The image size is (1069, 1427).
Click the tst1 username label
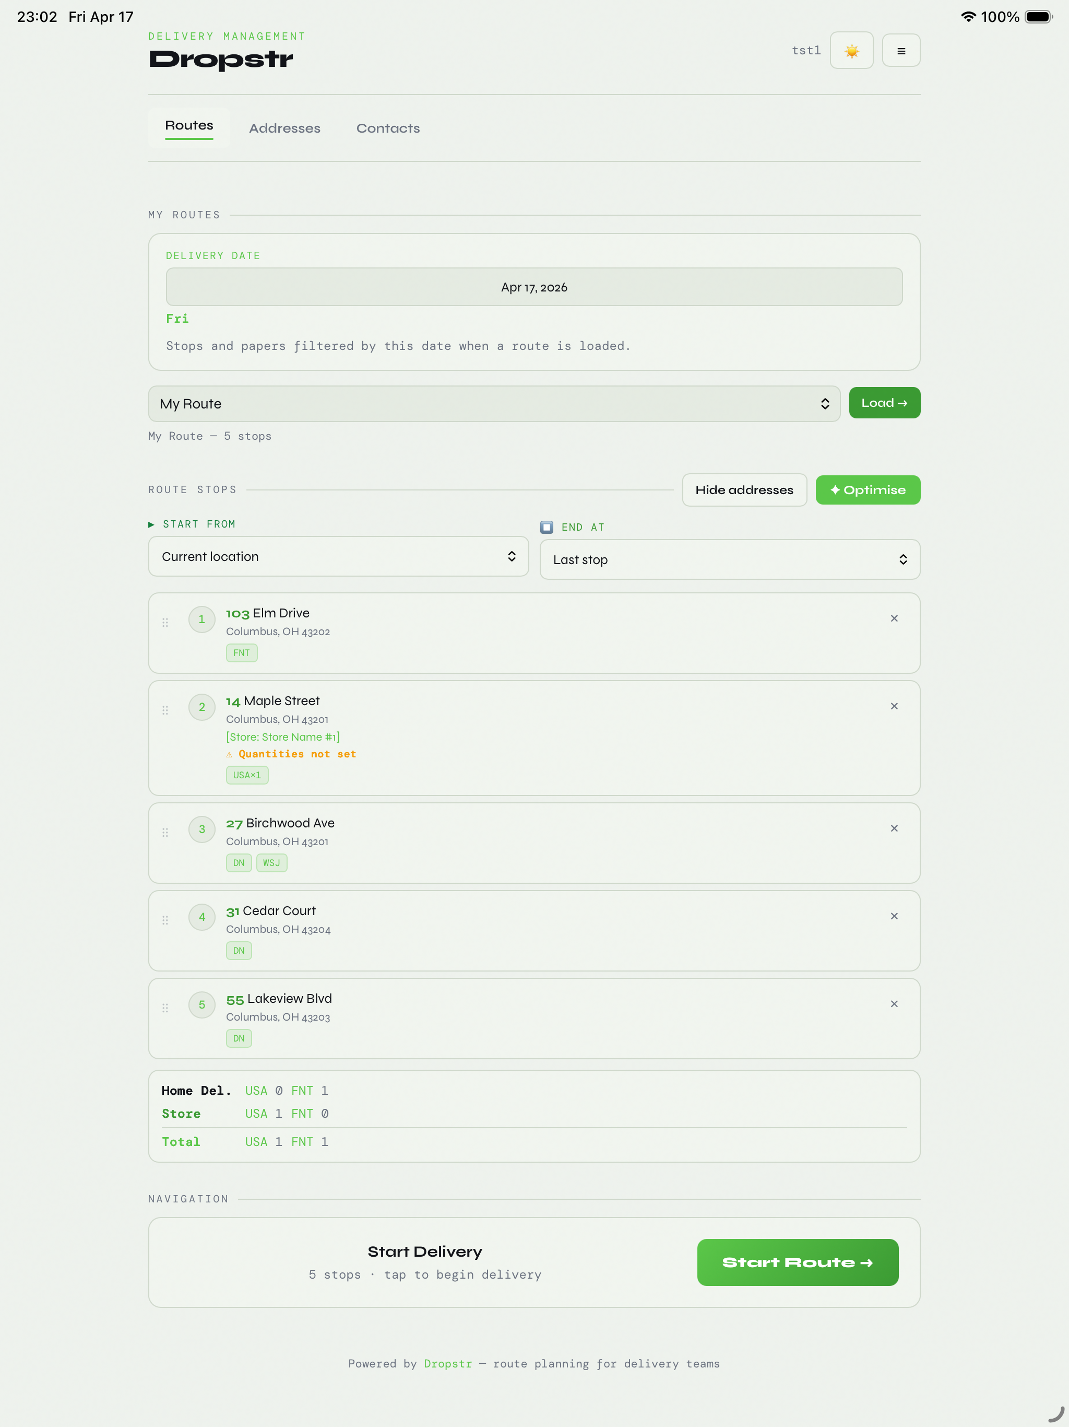(806, 50)
